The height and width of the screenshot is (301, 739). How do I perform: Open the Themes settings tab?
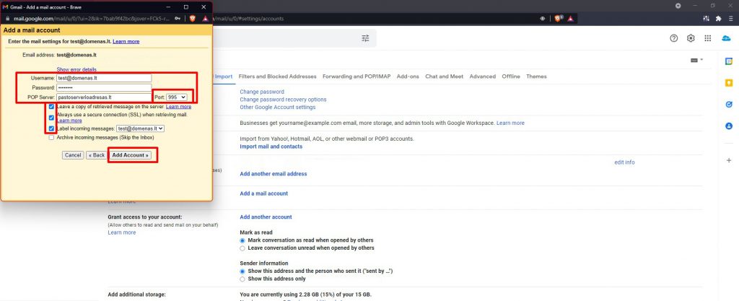[536, 77]
